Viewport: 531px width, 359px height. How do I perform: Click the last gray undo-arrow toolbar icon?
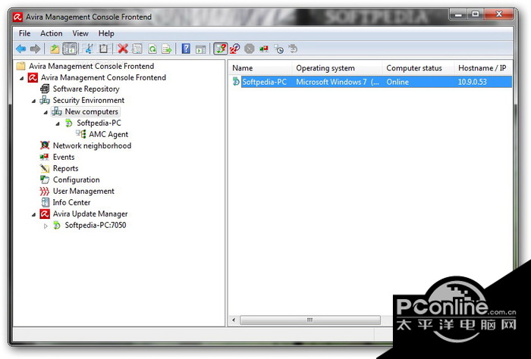coord(293,49)
